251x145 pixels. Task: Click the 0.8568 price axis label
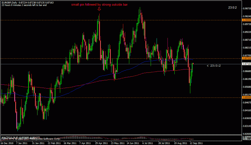(x=247, y=87)
